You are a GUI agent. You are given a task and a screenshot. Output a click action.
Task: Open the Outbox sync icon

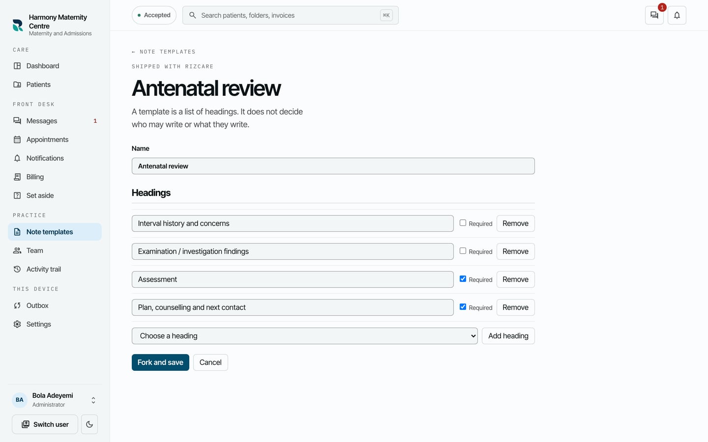[x=17, y=305]
